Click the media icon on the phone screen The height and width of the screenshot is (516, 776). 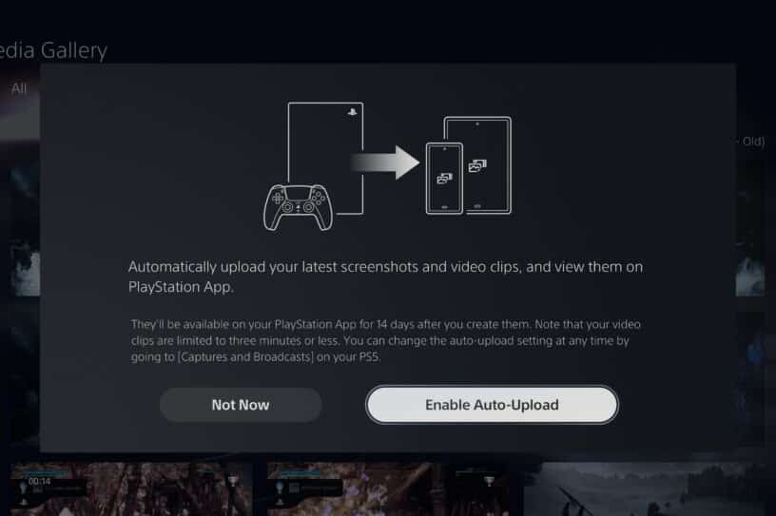pyautogui.click(x=444, y=178)
